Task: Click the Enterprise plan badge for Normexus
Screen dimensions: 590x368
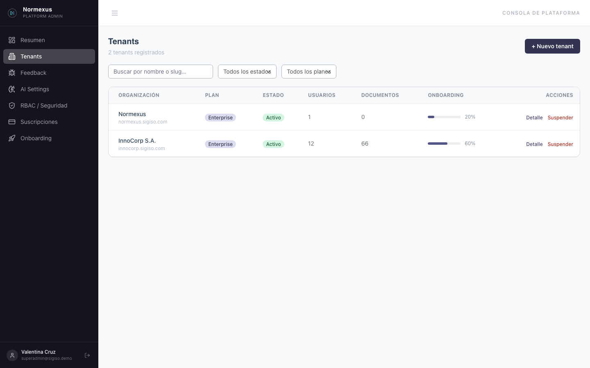Action: click(x=220, y=118)
